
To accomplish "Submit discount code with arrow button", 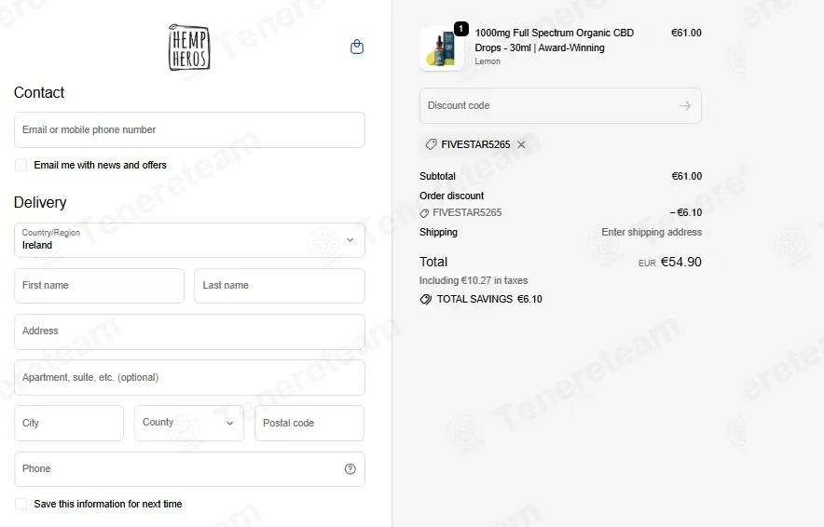I will pos(684,106).
